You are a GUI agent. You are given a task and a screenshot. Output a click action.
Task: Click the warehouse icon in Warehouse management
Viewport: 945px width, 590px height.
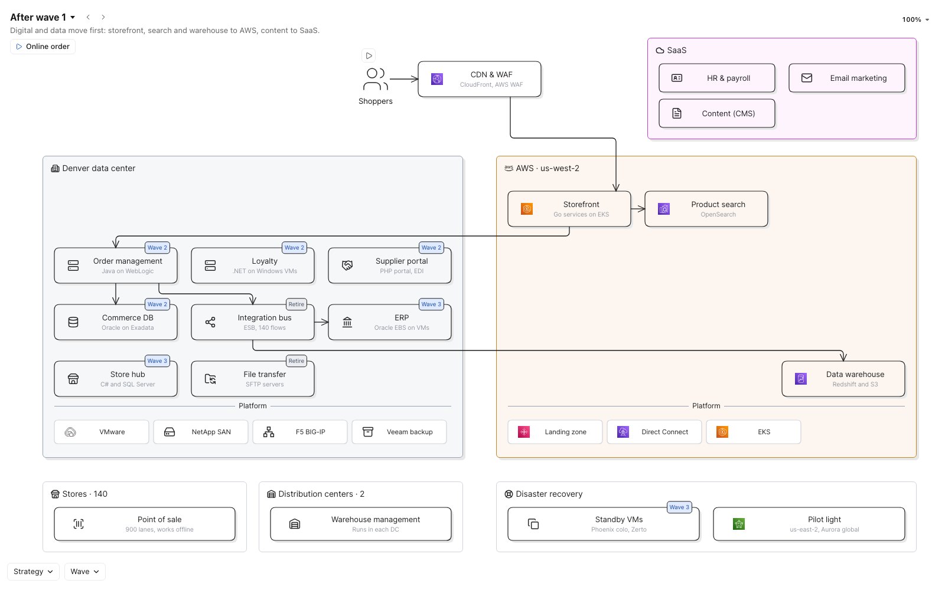click(295, 524)
